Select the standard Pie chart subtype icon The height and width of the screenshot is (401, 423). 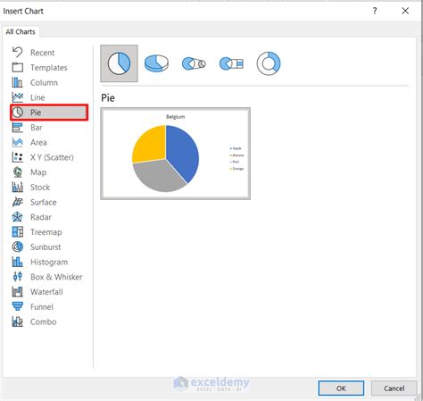(x=119, y=63)
